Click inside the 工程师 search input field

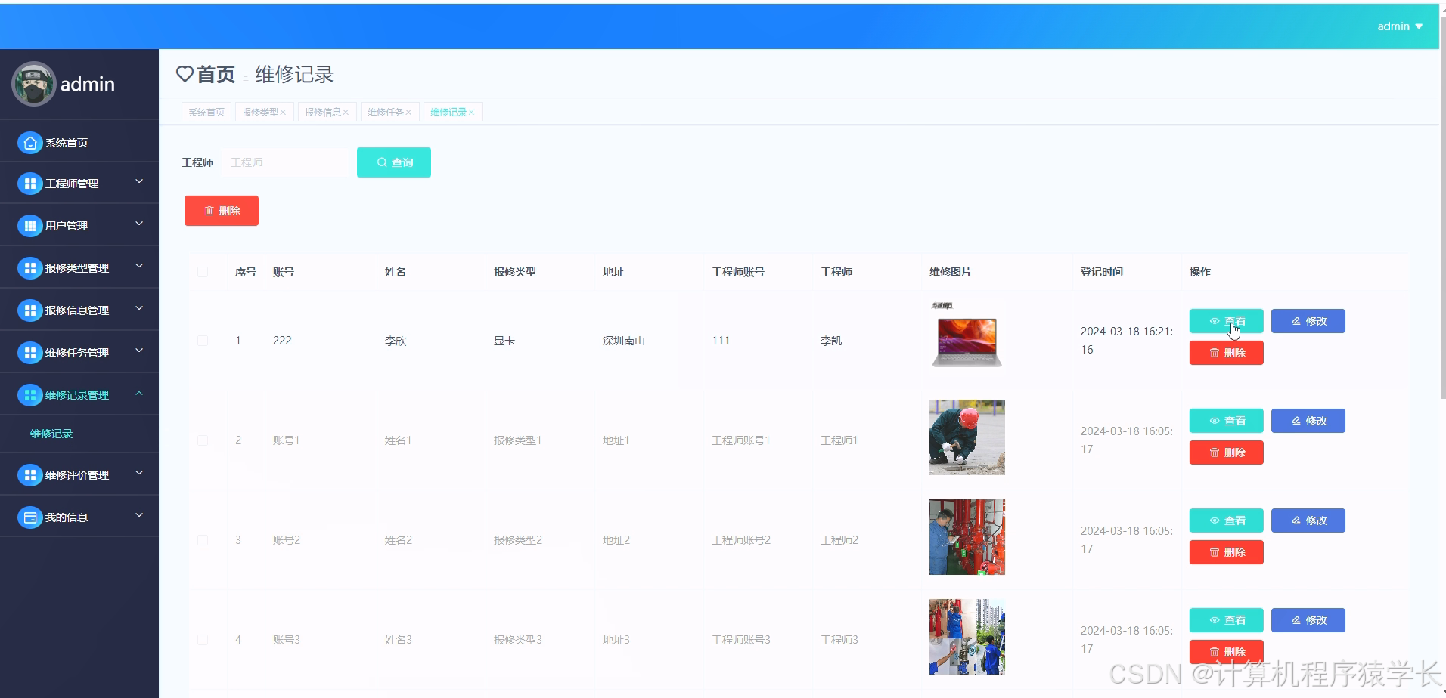coord(286,162)
